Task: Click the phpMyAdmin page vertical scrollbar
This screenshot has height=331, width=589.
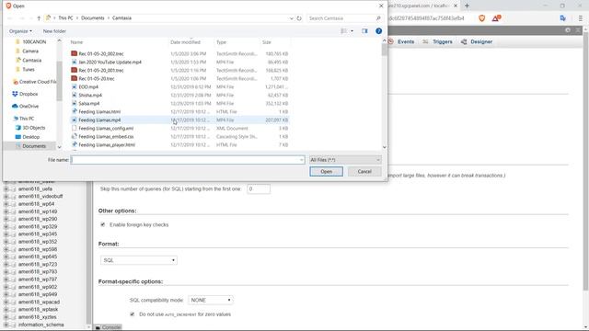Action: [585, 162]
